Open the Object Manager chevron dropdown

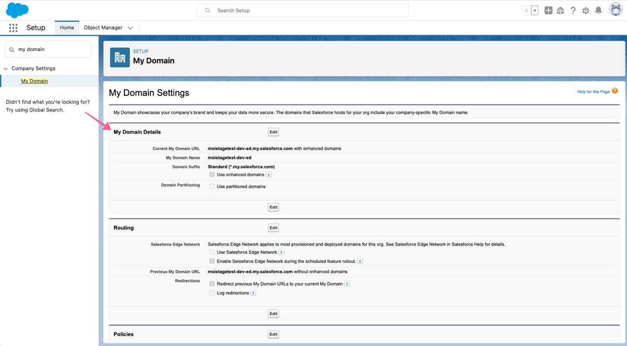click(130, 28)
